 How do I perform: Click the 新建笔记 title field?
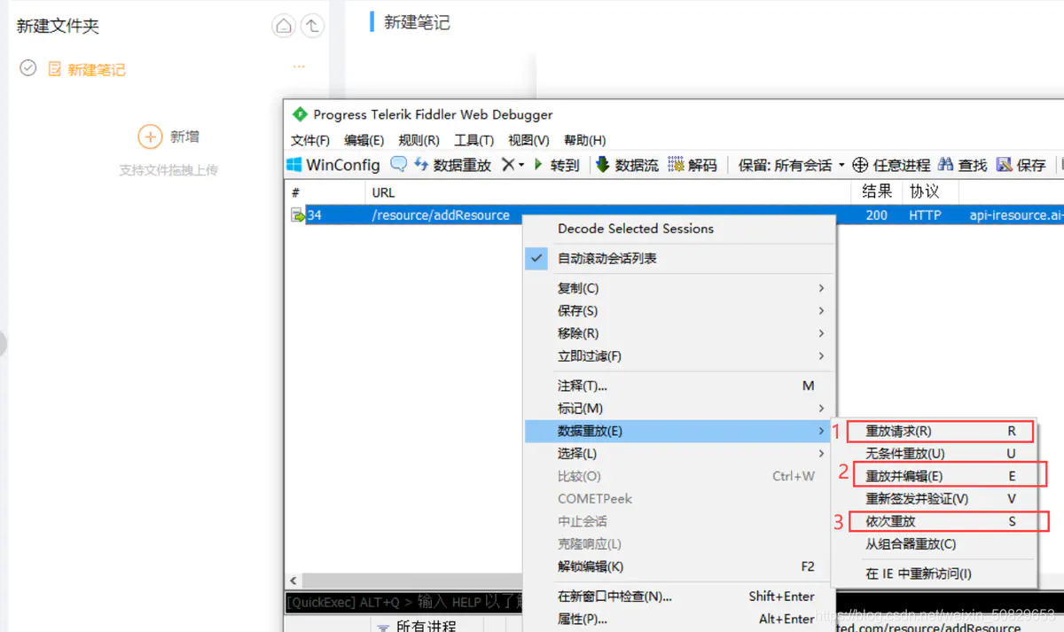click(417, 22)
